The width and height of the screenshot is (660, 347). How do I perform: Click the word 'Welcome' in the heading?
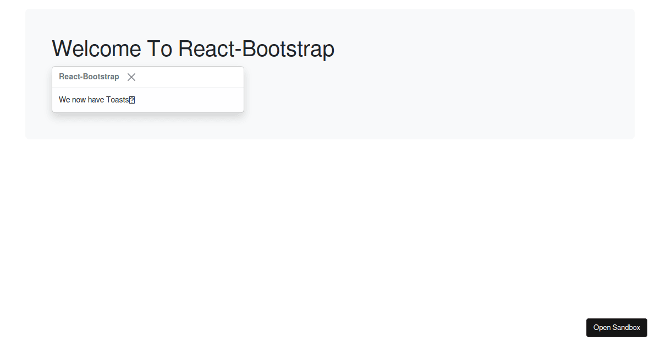[x=97, y=49]
